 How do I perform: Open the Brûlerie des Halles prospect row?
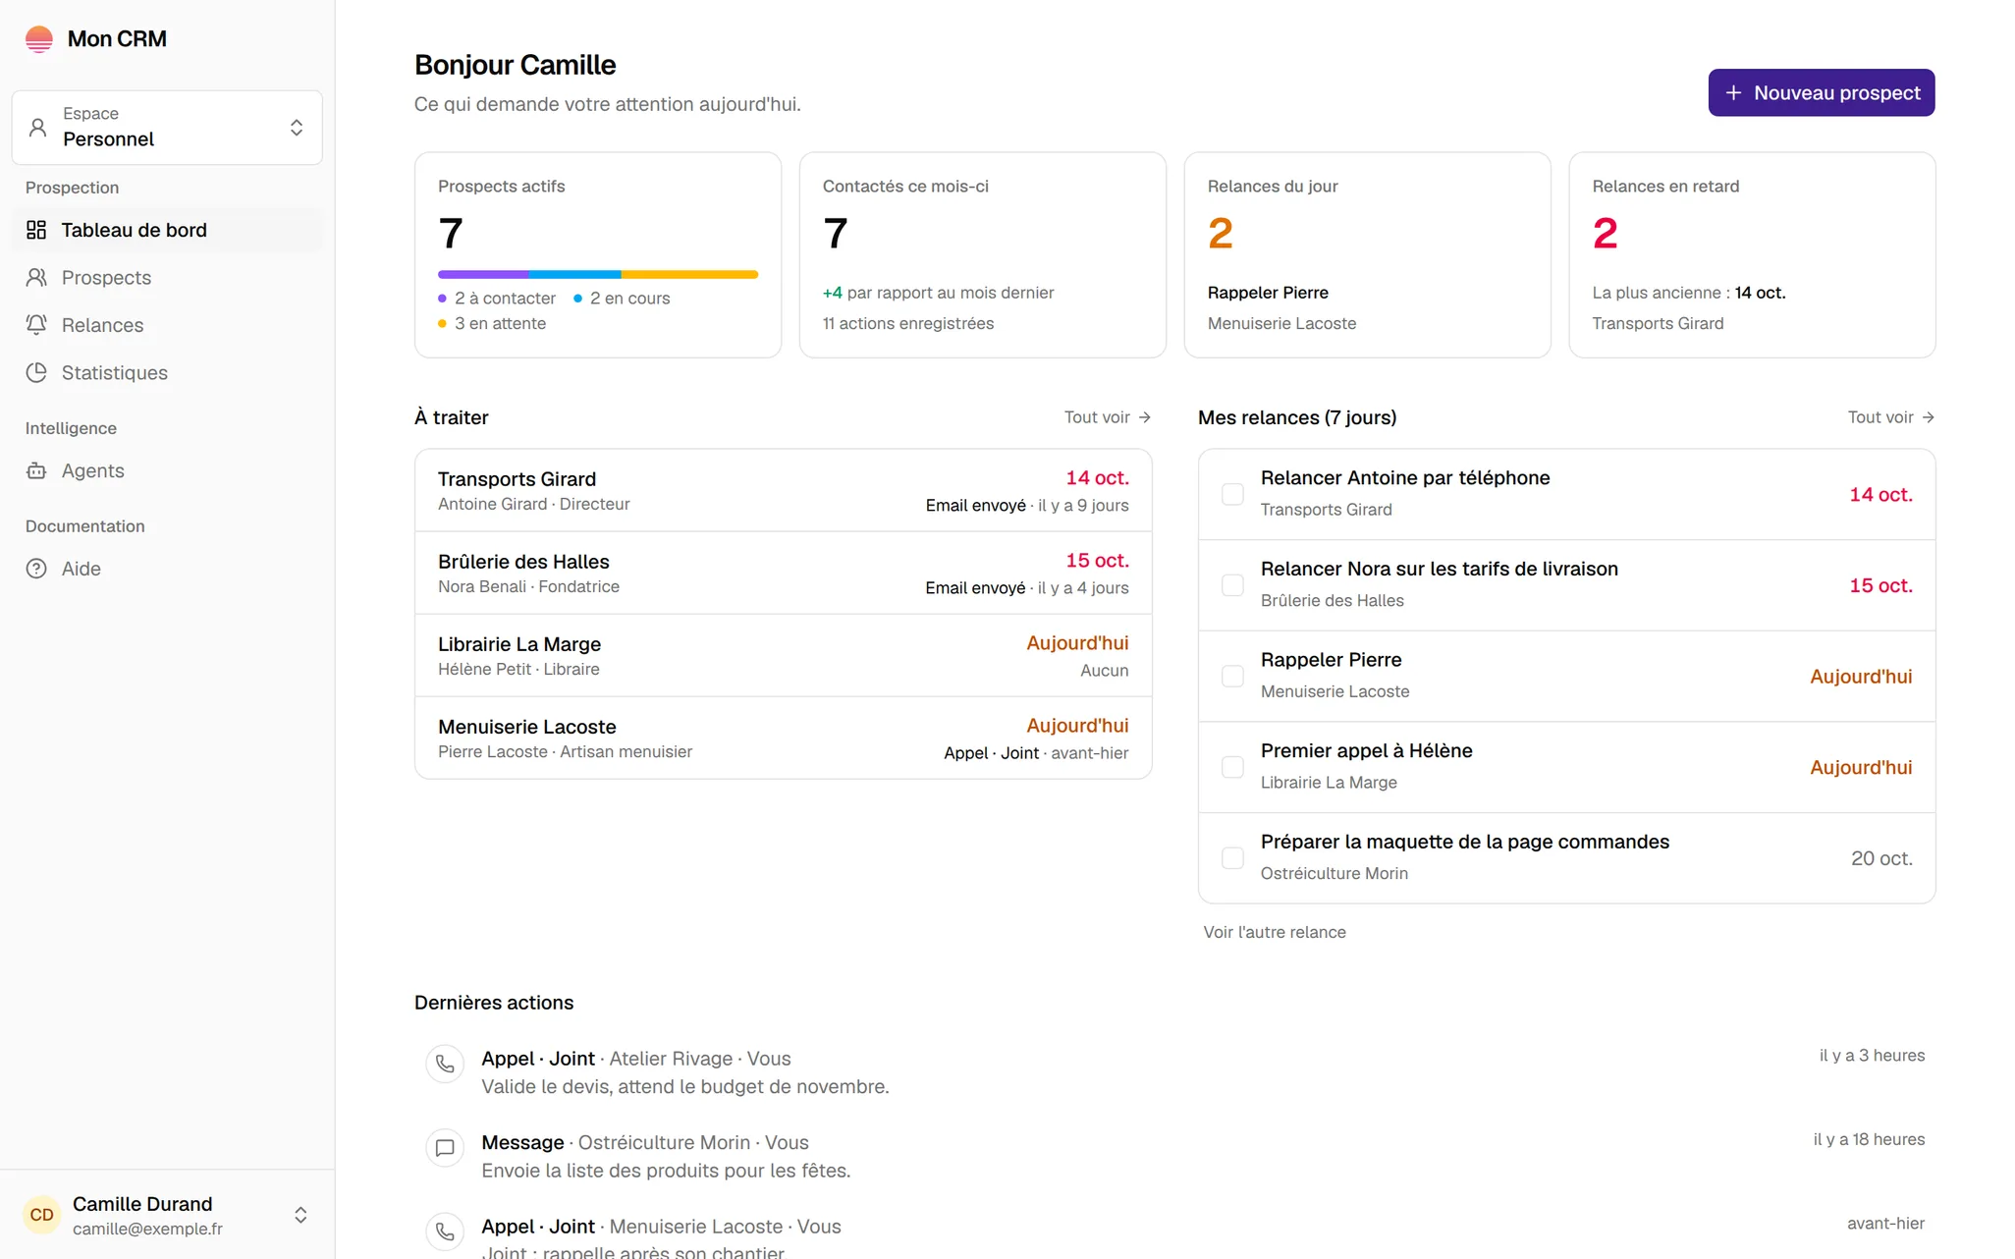point(783,573)
